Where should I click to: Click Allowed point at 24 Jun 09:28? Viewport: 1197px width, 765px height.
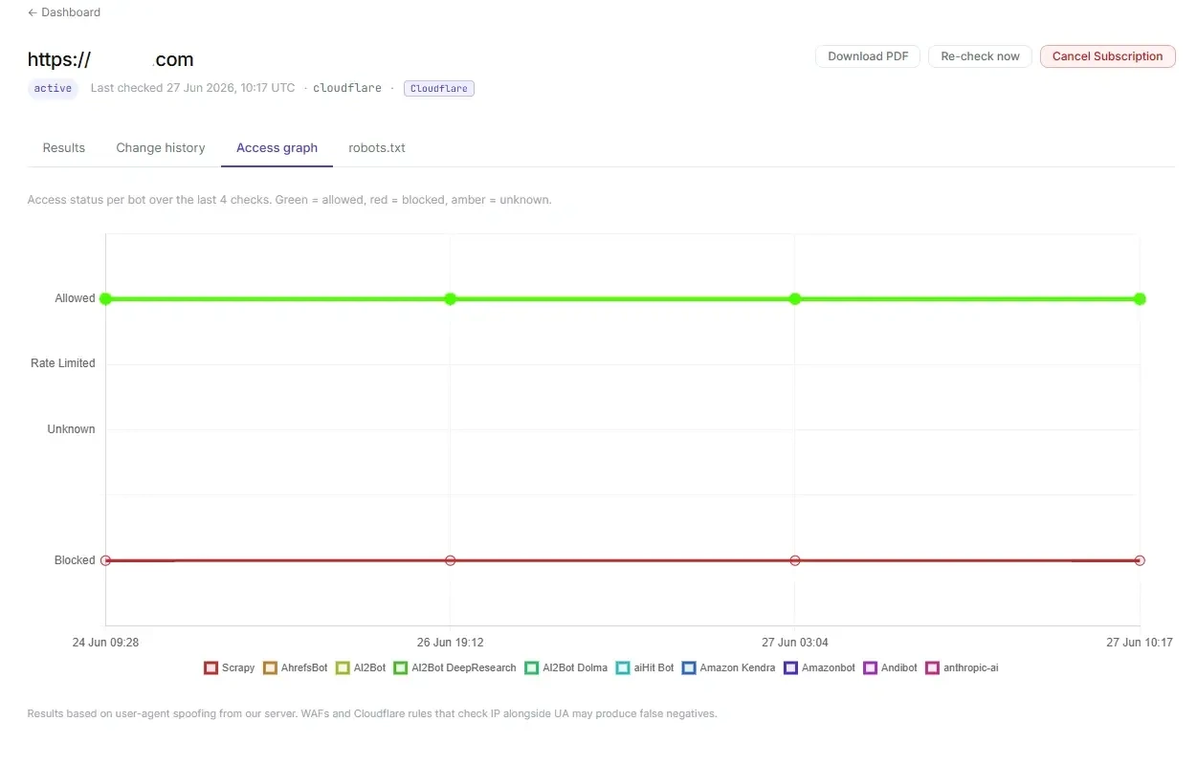pos(106,298)
